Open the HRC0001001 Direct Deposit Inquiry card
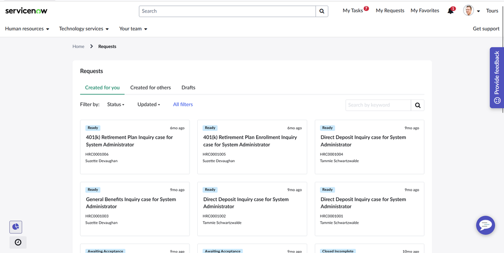This screenshot has width=504, height=253. 369,209
